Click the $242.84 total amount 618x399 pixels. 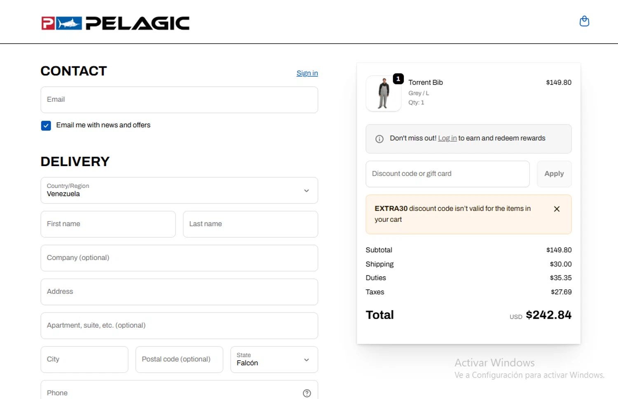[x=548, y=315]
